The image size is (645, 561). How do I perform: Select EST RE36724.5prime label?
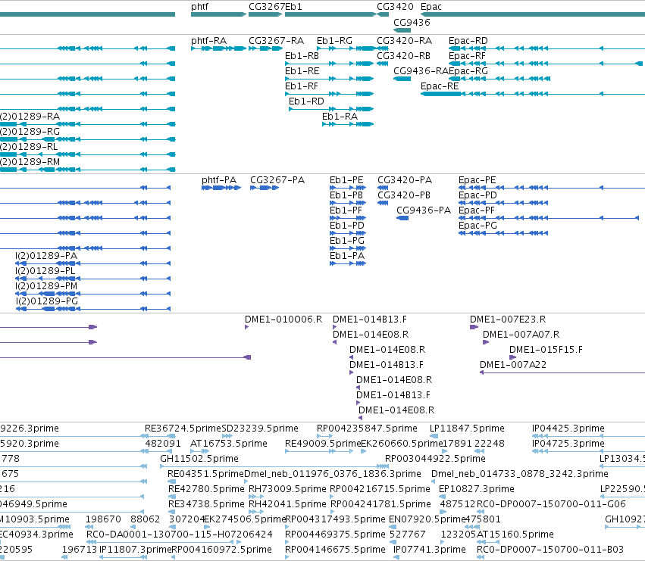pos(183,429)
